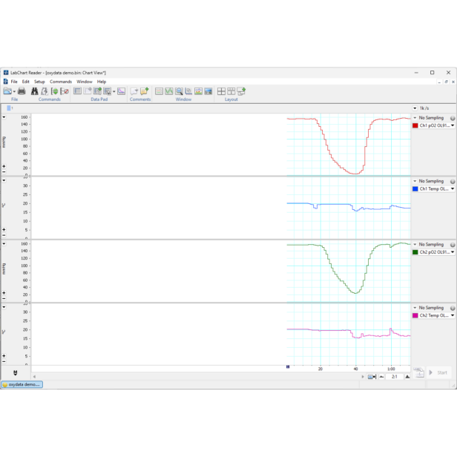Click the first Data Pad icon
This screenshot has height=457, width=457.
click(x=77, y=91)
